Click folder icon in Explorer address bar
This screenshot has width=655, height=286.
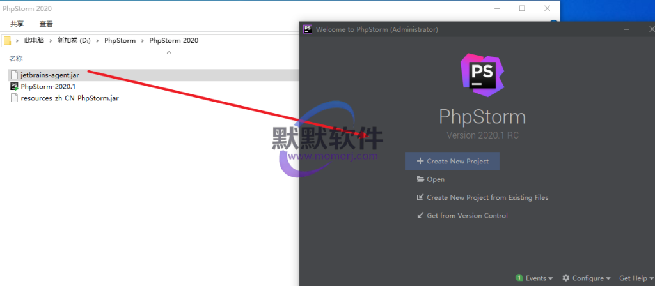7,40
